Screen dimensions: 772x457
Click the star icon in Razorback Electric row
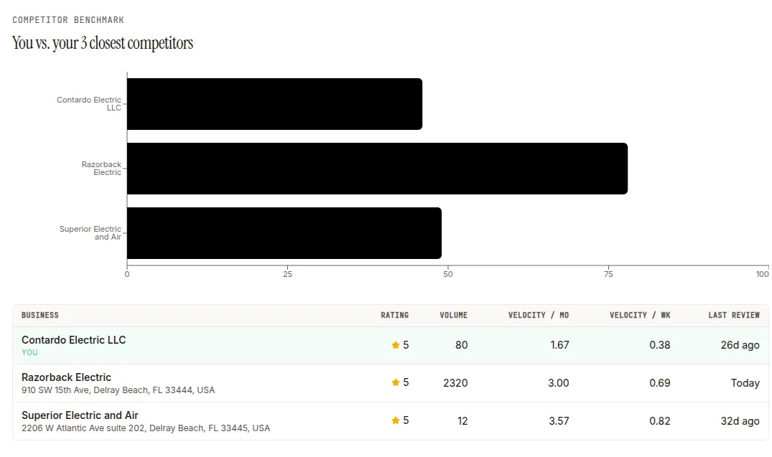(396, 382)
